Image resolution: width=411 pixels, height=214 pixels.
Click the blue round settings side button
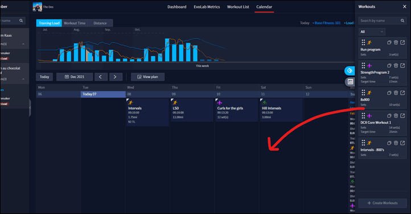click(x=350, y=70)
